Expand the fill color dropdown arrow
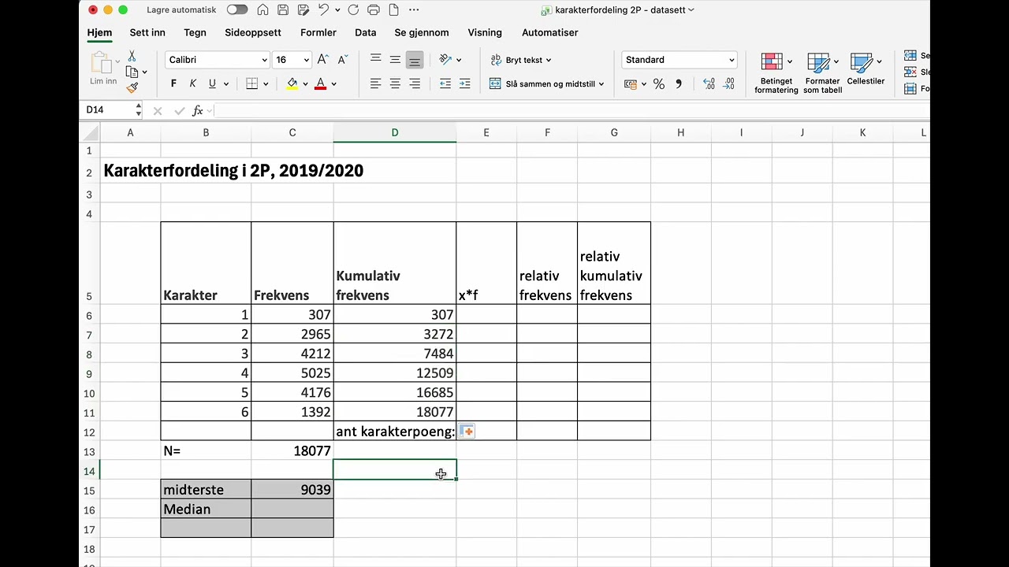This screenshot has height=567, width=1009. click(x=305, y=83)
